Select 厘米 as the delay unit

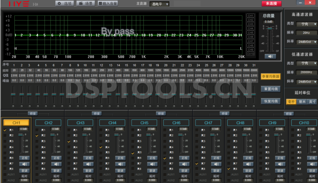300,102
